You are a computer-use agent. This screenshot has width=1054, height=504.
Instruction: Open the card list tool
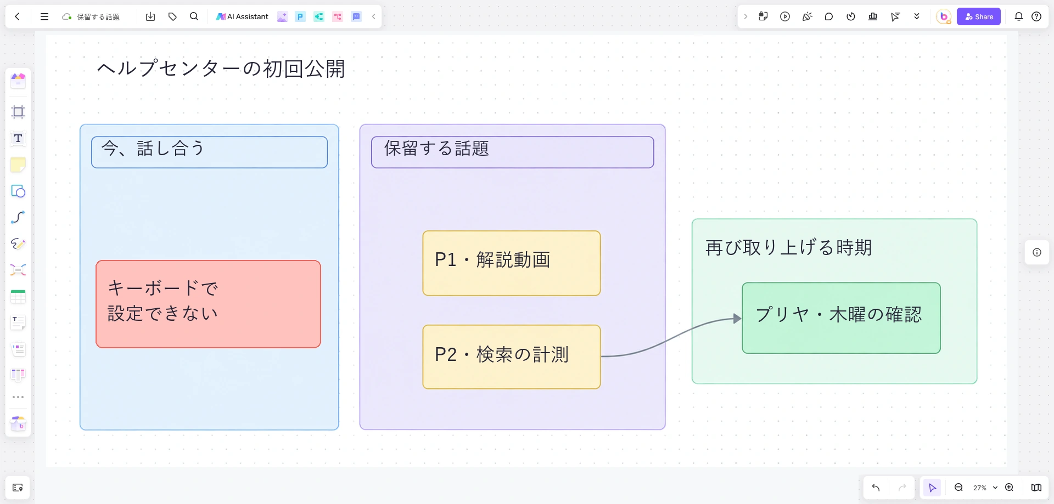coord(18,349)
